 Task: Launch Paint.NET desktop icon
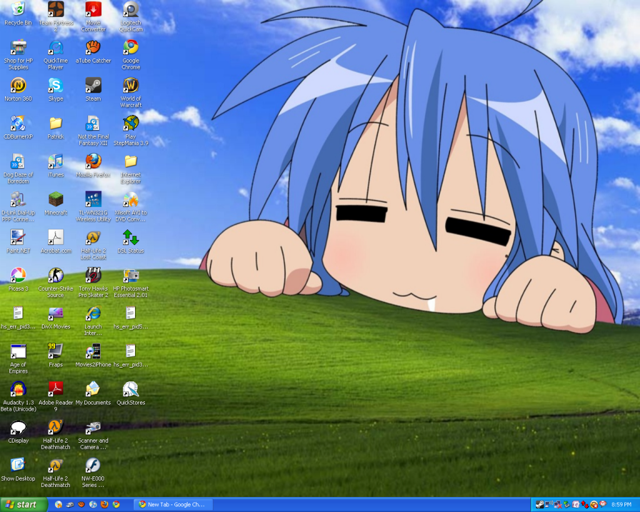(18, 242)
